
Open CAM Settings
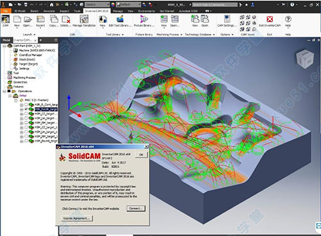(227, 21)
